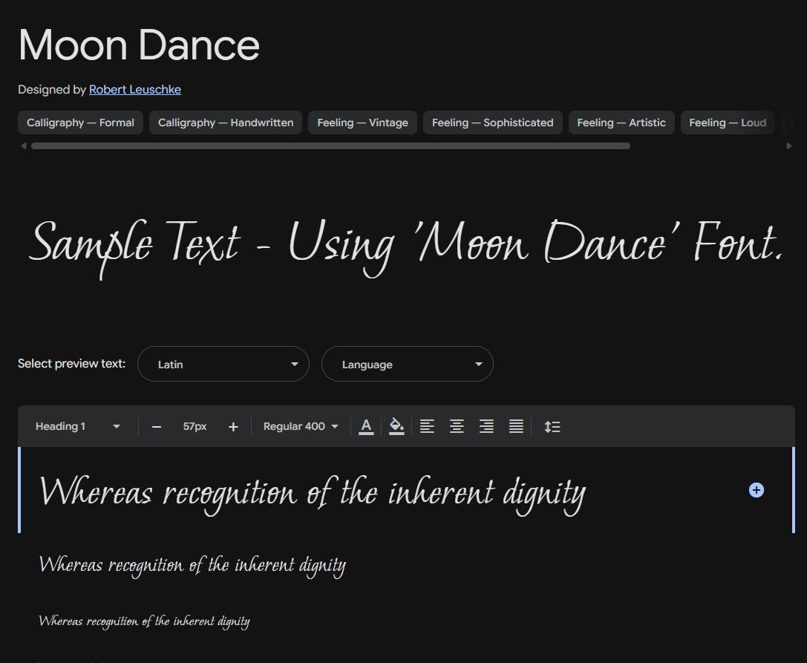The width and height of the screenshot is (807, 663).
Task: Select the Calligraphy — Formal tag
Action: (80, 123)
